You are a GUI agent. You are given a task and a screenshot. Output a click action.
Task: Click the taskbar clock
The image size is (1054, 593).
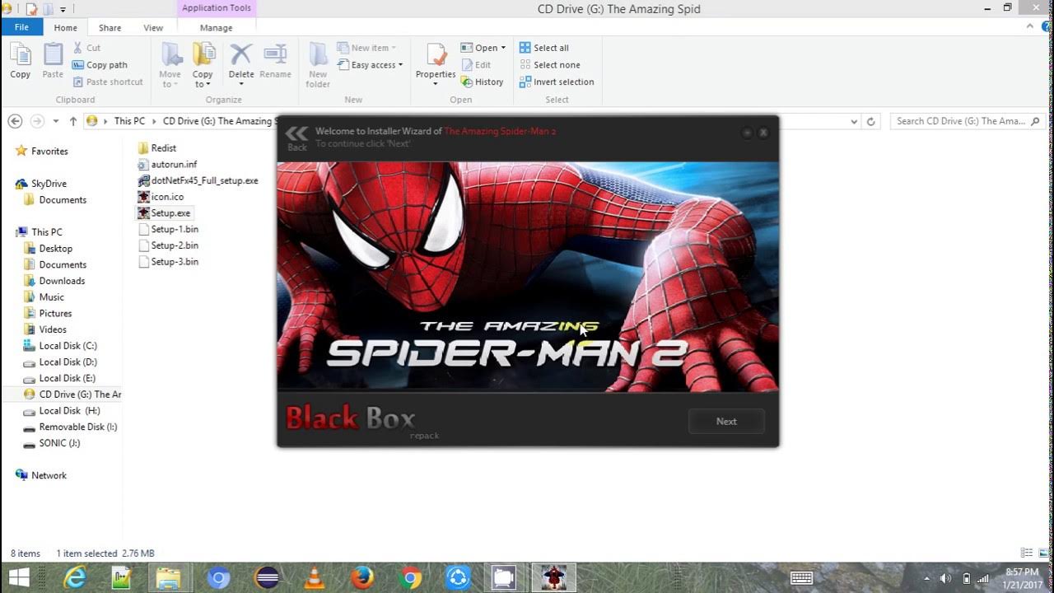point(1022,578)
